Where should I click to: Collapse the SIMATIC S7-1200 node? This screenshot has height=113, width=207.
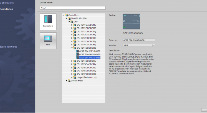67,18
